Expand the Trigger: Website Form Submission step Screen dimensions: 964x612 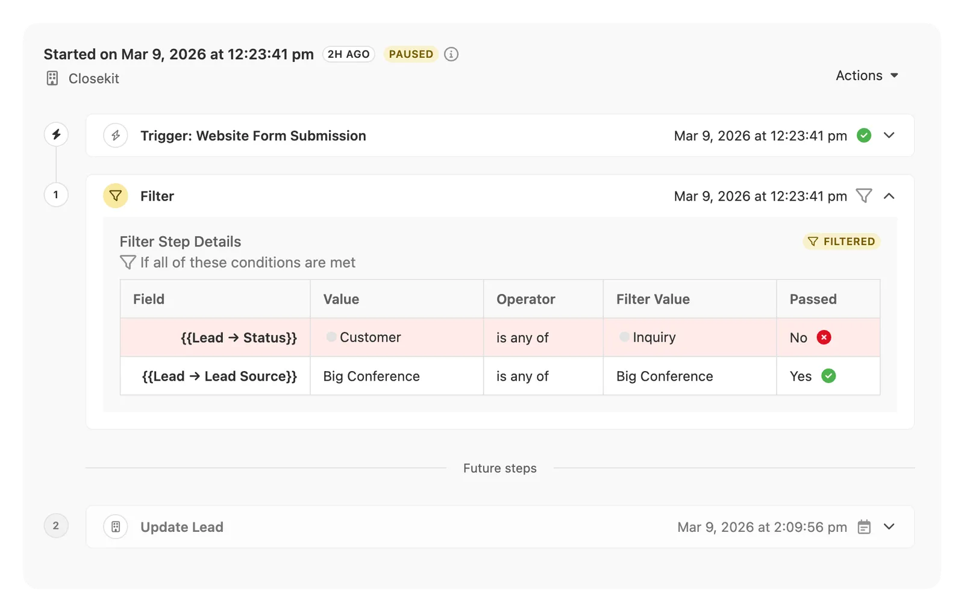tap(889, 136)
